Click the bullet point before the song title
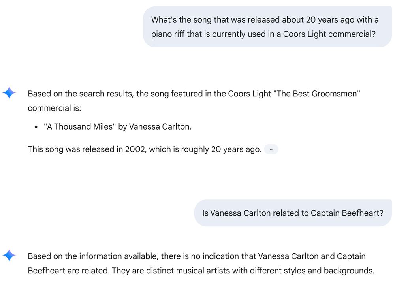 click(x=36, y=127)
